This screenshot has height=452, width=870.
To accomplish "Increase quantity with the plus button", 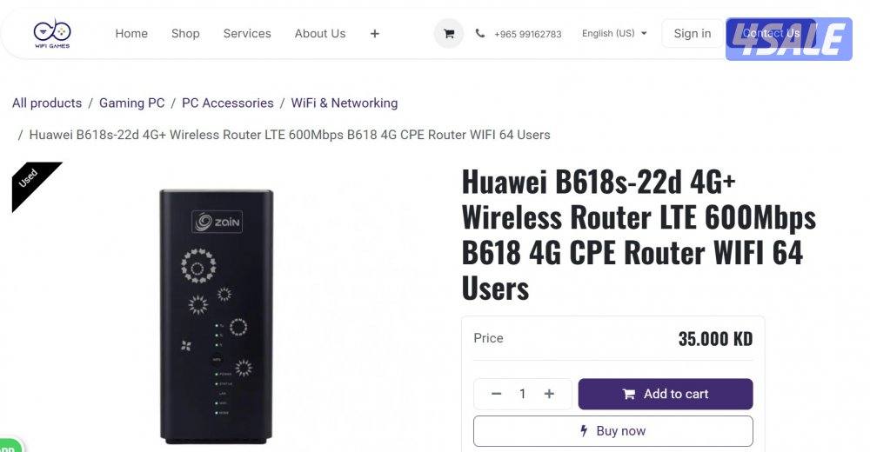I will click(x=549, y=394).
